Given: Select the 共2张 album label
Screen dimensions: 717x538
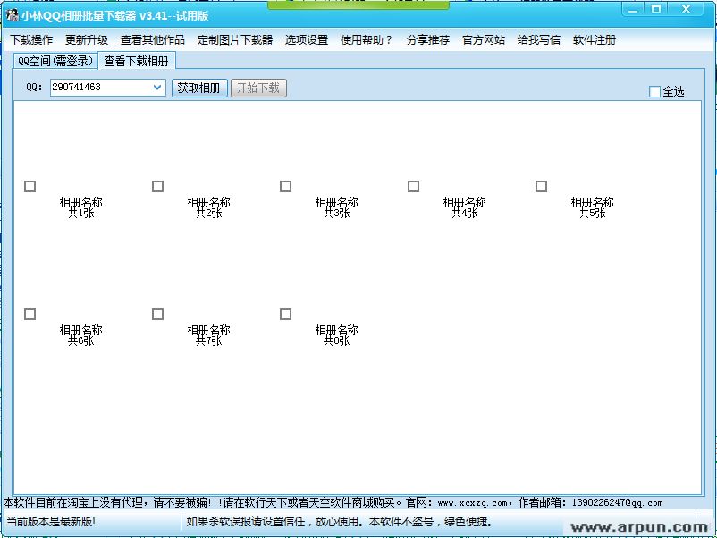Looking at the screenshot, I should point(209,207).
